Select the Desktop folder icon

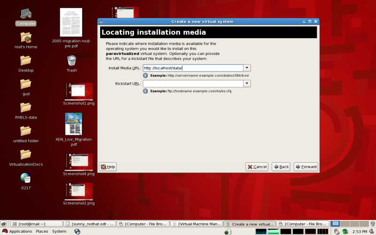[x=26, y=61]
